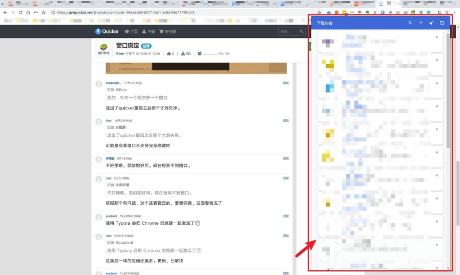Image resolution: width=460 pixels, height=275 pixels.
Task: Click quoted text 是的，针对一个程序的一个窗口
Action: (137, 98)
